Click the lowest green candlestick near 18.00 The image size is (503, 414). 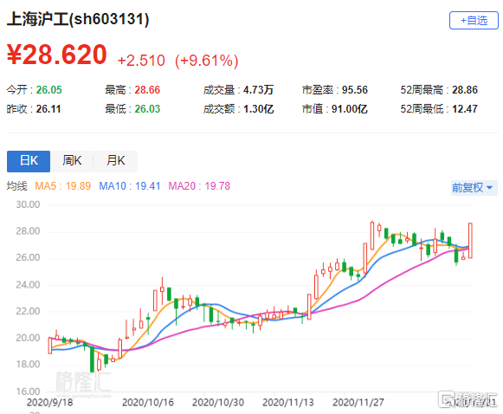pyautogui.click(x=92, y=359)
